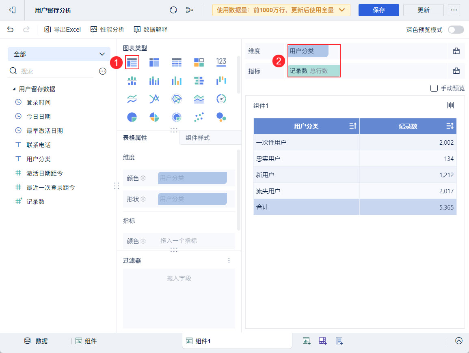Screen dimensions: 469x353
Task: Click the 指标 row clear icon
Action: point(456,71)
